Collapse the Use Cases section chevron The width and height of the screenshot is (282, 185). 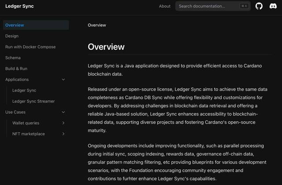tap(63, 112)
